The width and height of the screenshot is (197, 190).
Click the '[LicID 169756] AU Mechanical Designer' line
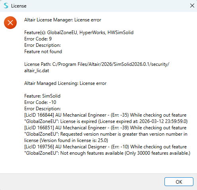click(x=105, y=147)
